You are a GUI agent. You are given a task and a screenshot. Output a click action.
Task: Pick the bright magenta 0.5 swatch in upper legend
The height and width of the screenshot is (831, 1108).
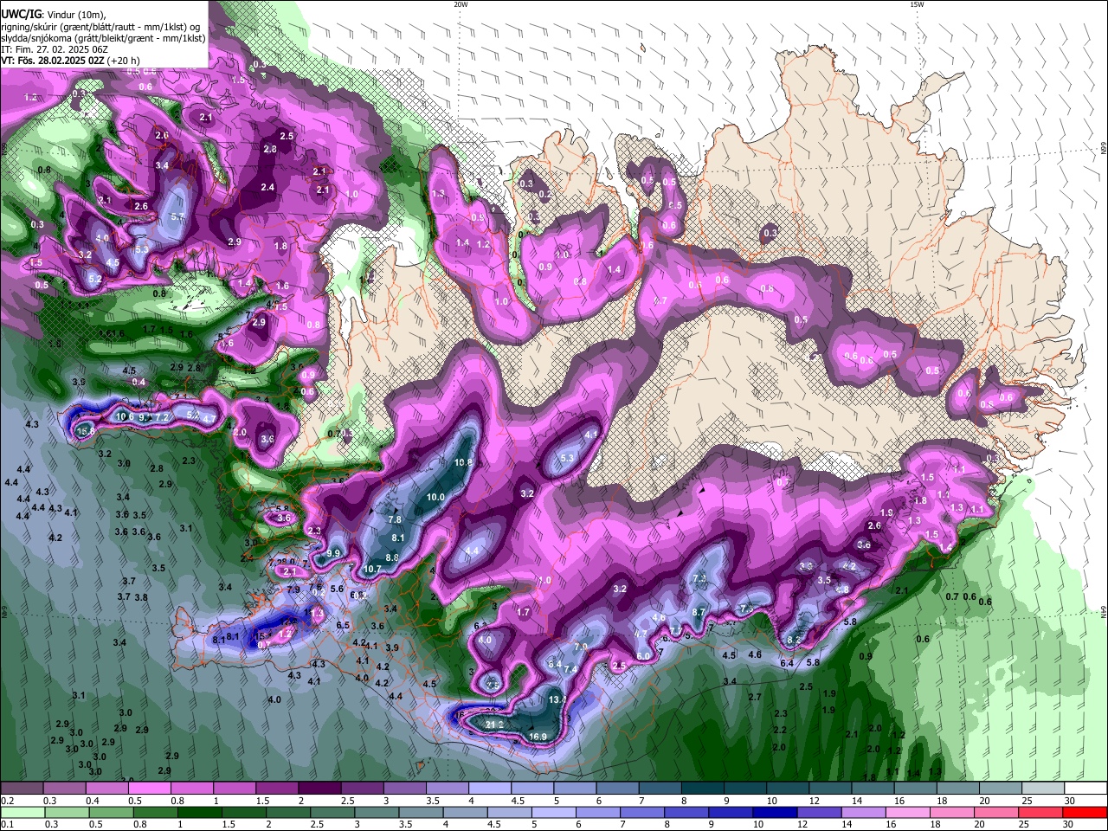(x=149, y=789)
